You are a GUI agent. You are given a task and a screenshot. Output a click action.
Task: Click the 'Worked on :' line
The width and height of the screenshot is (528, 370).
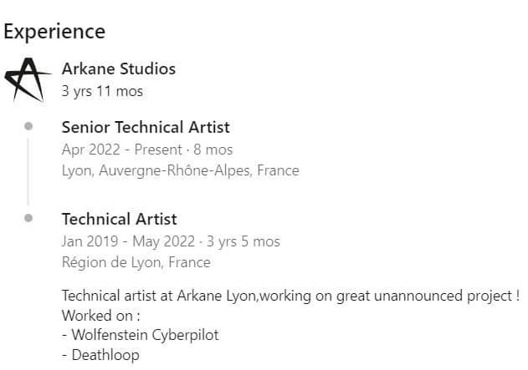100,317
